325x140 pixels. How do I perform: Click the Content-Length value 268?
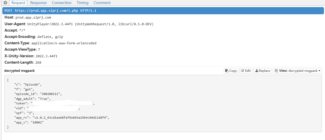(x=38, y=62)
